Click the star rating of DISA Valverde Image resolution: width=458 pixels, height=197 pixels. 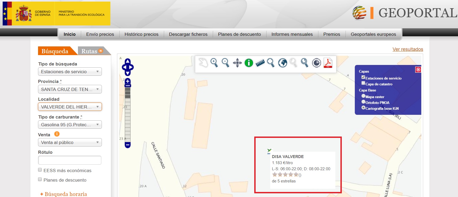pos(285,174)
